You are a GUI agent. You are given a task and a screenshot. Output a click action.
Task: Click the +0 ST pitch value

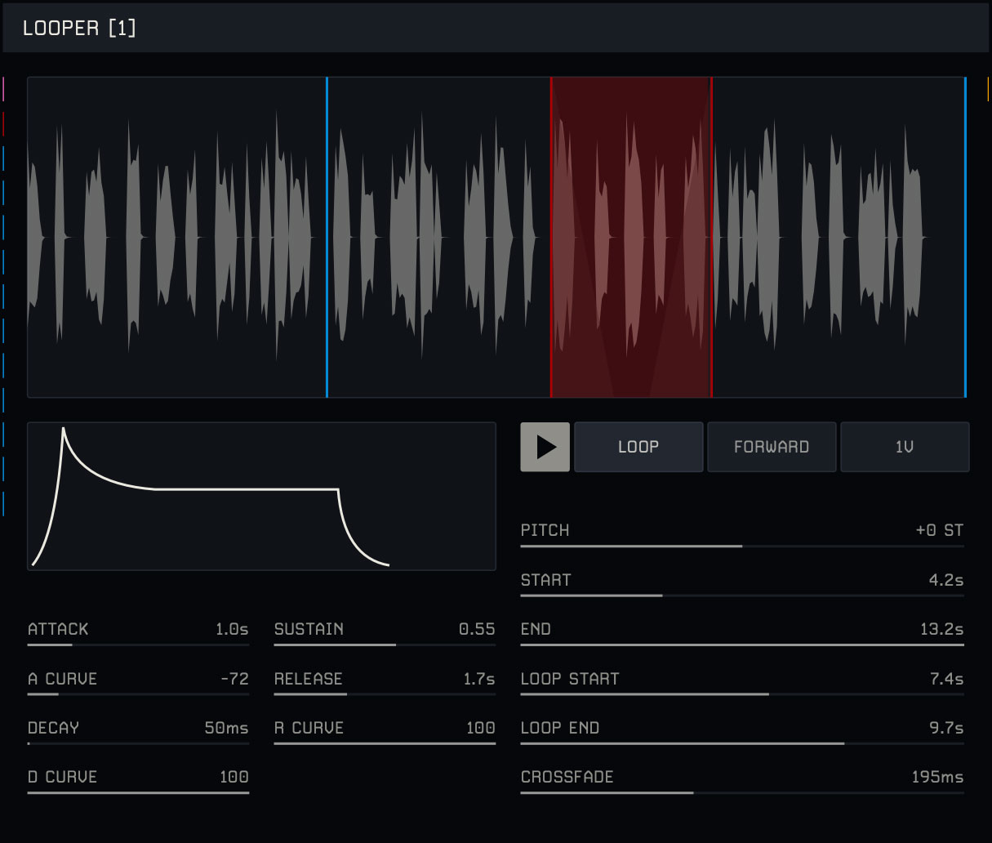coord(939,530)
